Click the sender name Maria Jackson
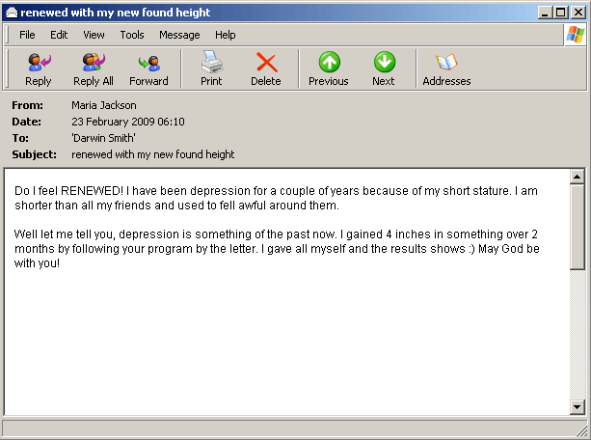The height and width of the screenshot is (440, 591). 104,105
